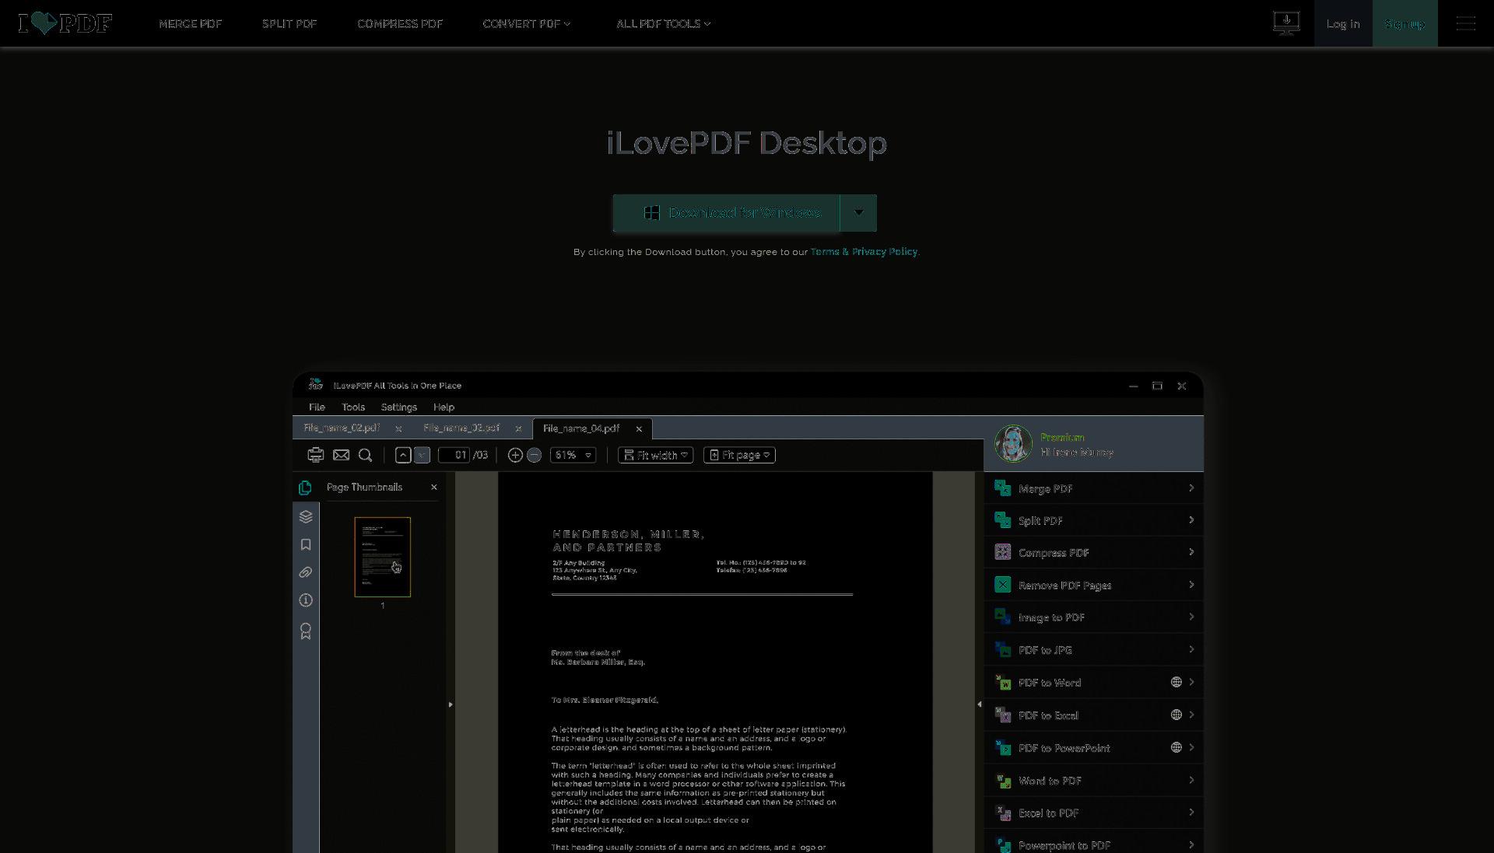Close the File_name_04.pdf tab
The image size is (1494, 853).
[639, 429]
